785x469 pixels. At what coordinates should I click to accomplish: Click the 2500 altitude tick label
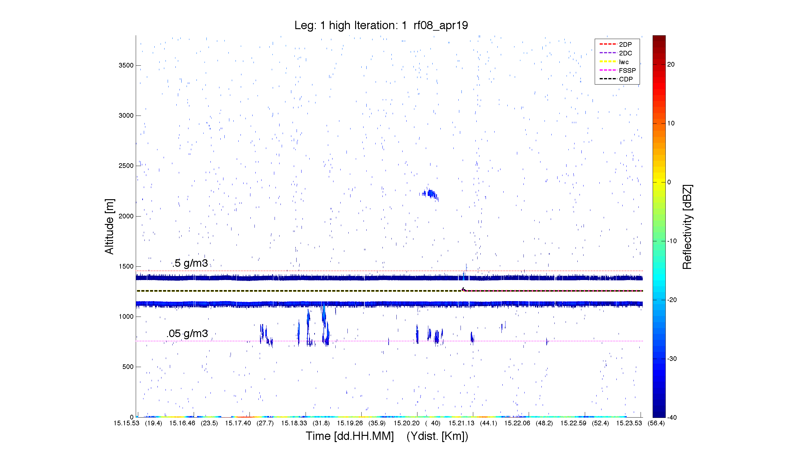click(x=126, y=166)
